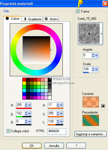Increase the Angolo value with its spinner arrows
The width and height of the screenshot is (108, 150).
click(x=93, y=54)
